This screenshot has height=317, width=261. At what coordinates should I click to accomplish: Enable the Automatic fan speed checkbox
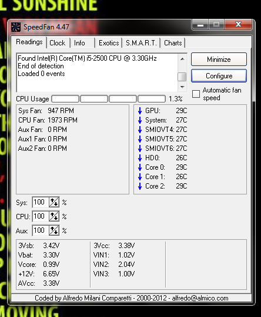coord(196,94)
